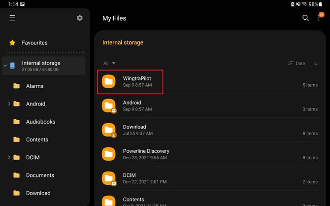Image resolution: width=330 pixels, height=206 pixels.
Task: Tap the wifi status icon
Action: 304,4
